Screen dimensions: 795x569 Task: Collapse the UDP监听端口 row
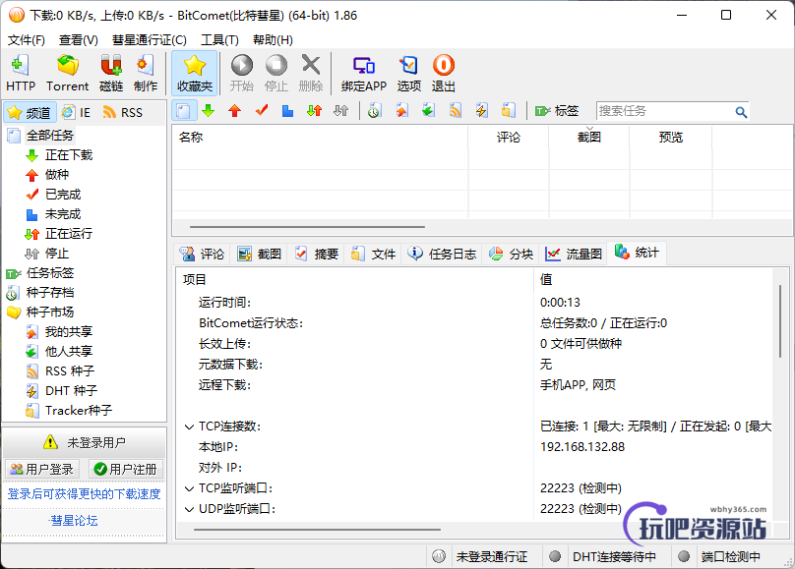189,509
